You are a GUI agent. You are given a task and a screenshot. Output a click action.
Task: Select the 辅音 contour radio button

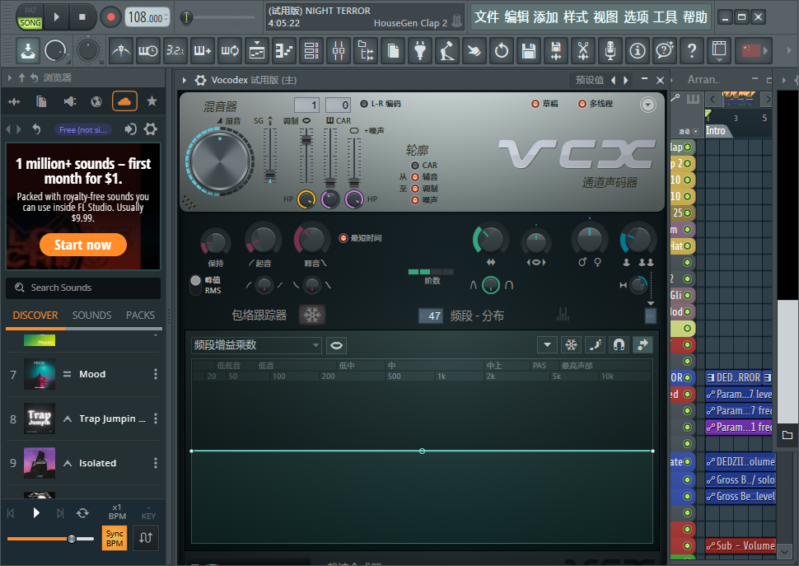[415, 177]
